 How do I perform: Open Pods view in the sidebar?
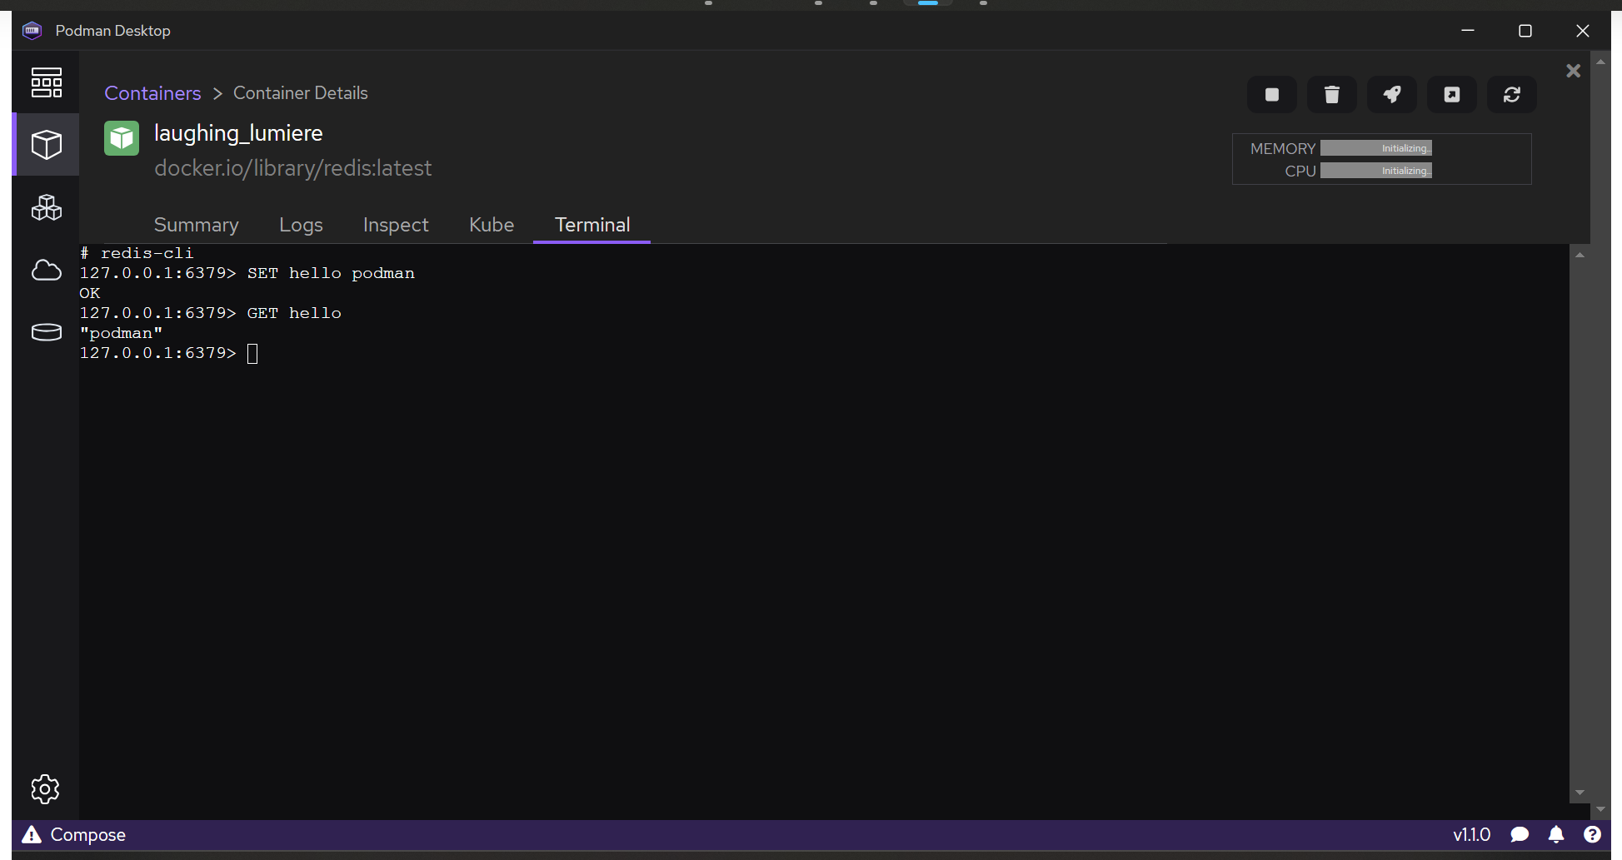point(46,207)
